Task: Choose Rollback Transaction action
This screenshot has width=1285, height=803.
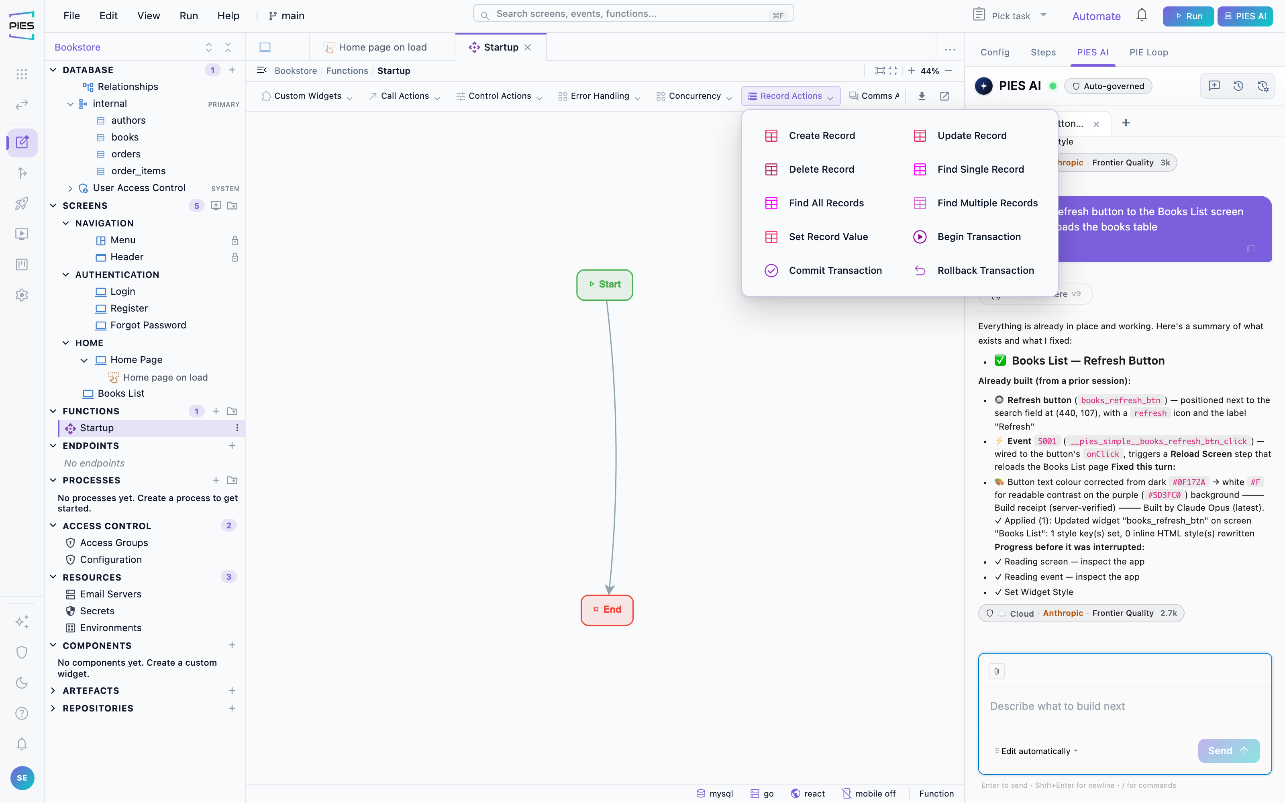Action: (x=973, y=270)
